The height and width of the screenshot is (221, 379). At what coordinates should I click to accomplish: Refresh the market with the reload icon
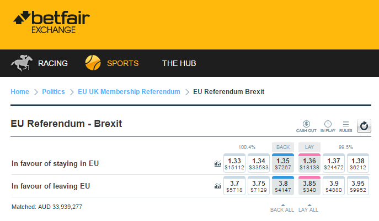[x=364, y=126]
